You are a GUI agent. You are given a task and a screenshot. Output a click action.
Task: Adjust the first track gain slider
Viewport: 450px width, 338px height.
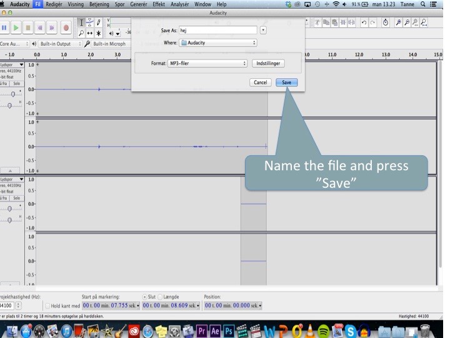tap(13, 94)
